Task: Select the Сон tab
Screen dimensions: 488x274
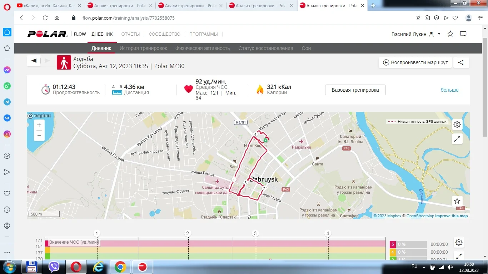Action: 306,48
